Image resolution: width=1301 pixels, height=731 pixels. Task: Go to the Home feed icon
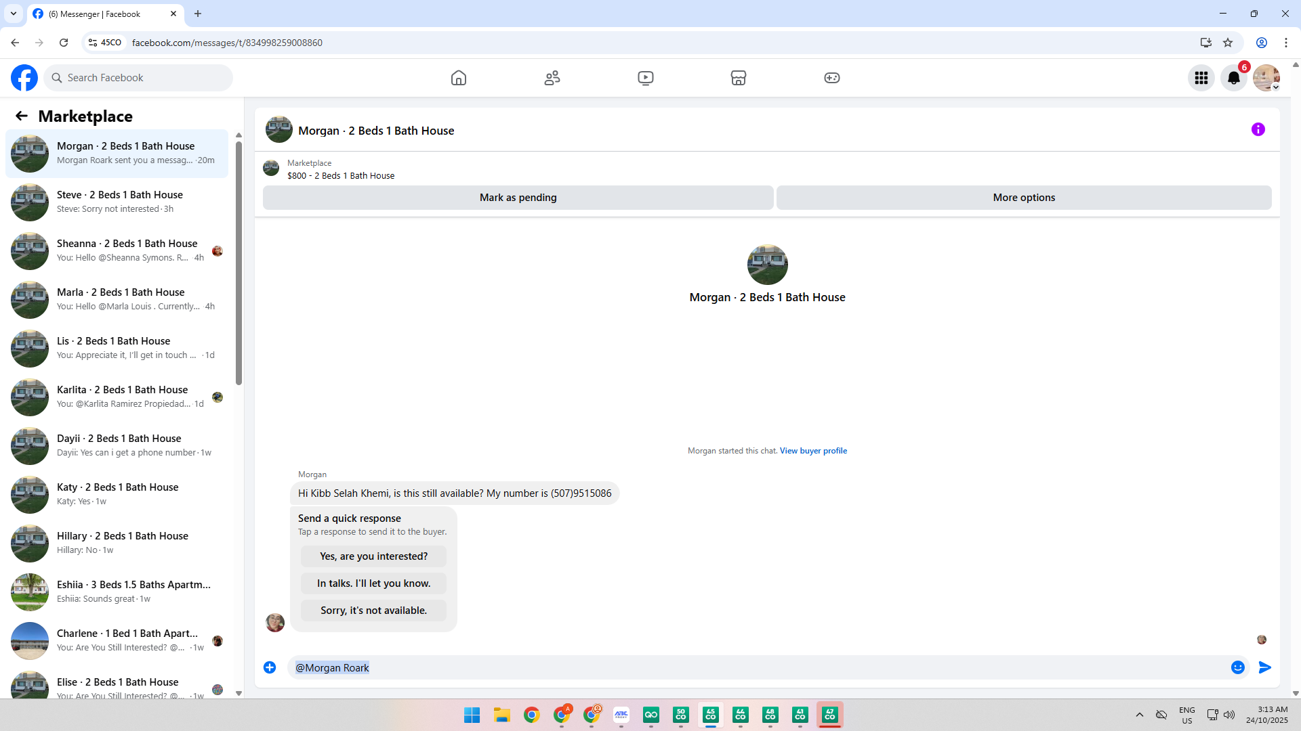click(x=459, y=78)
